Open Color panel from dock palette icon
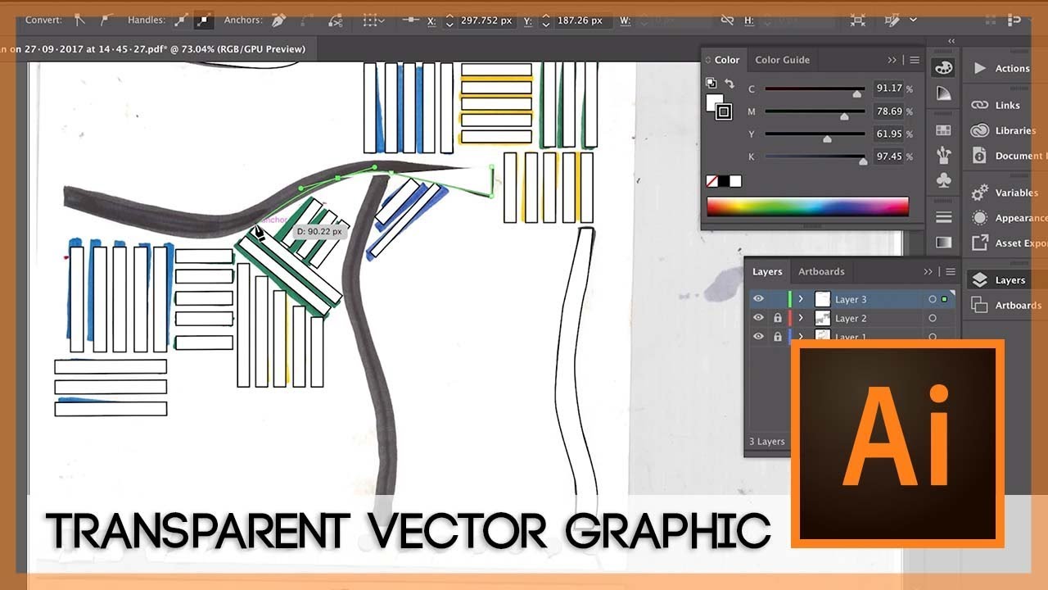The width and height of the screenshot is (1048, 590). (x=943, y=68)
